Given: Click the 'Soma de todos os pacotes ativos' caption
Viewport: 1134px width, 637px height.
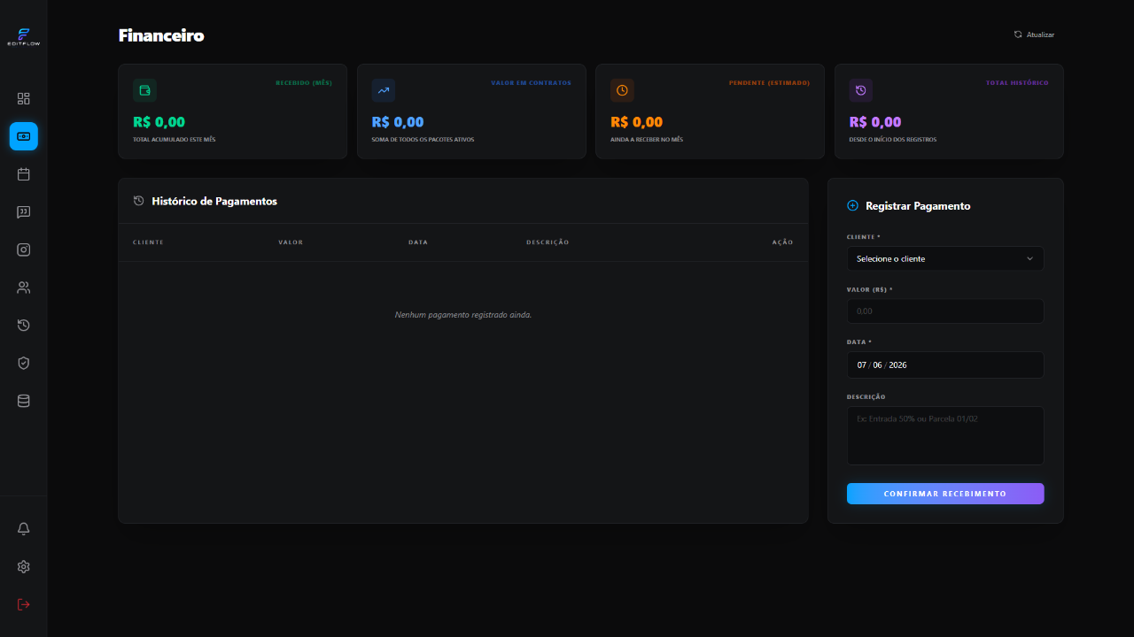Looking at the screenshot, I should 423,140.
